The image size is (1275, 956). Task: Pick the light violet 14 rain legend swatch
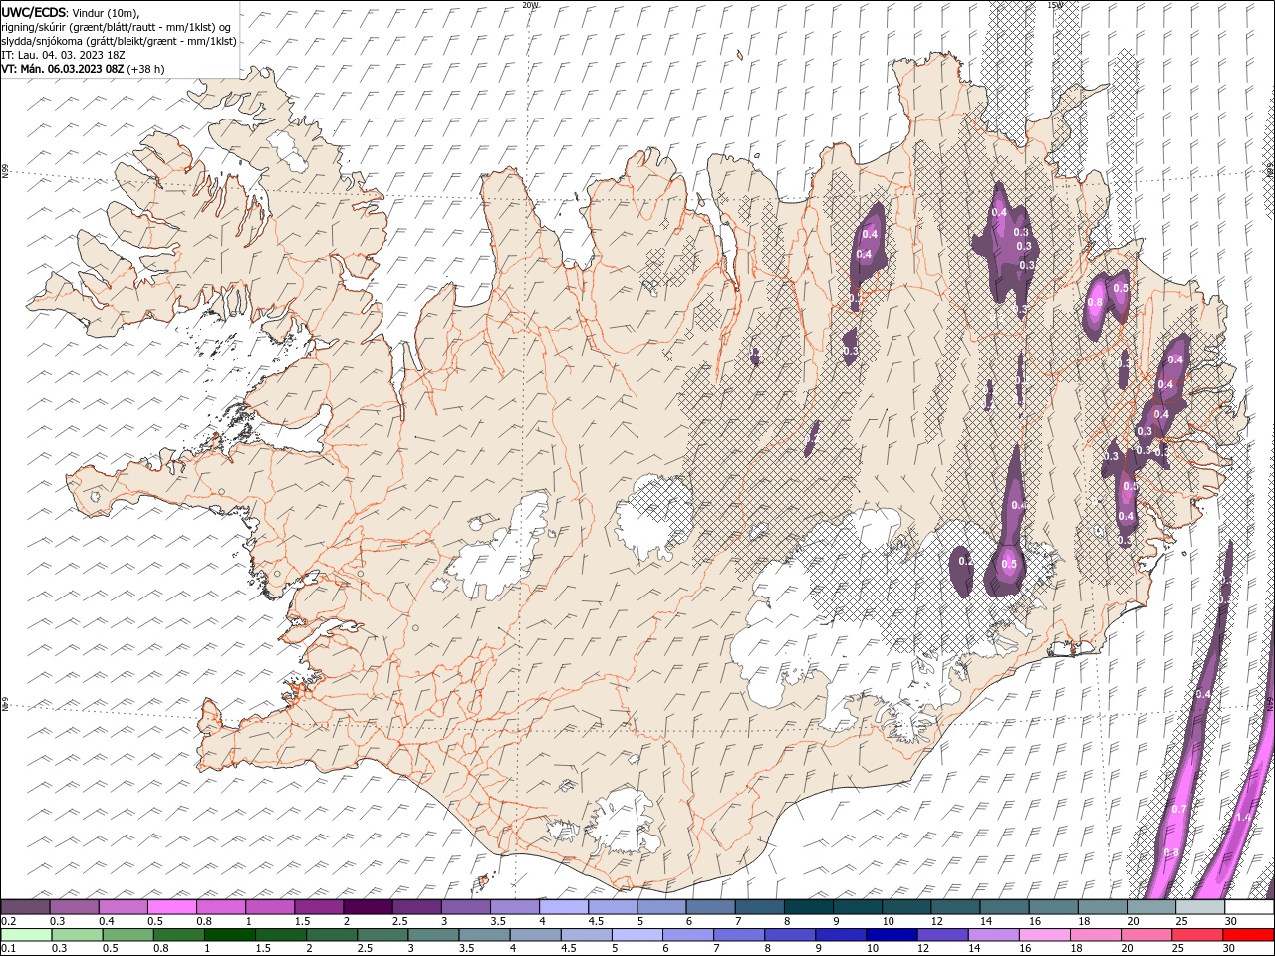coord(993,935)
